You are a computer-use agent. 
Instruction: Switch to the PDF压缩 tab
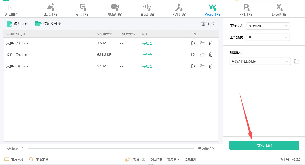click(x=179, y=10)
